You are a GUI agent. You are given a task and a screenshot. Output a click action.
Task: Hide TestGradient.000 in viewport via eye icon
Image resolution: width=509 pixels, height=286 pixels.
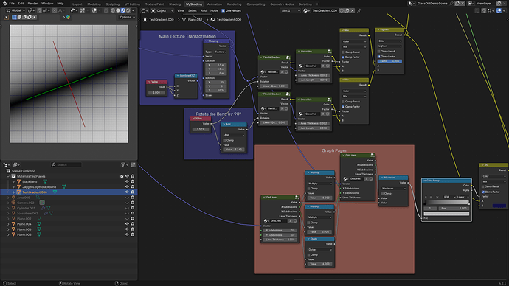(127, 192)
